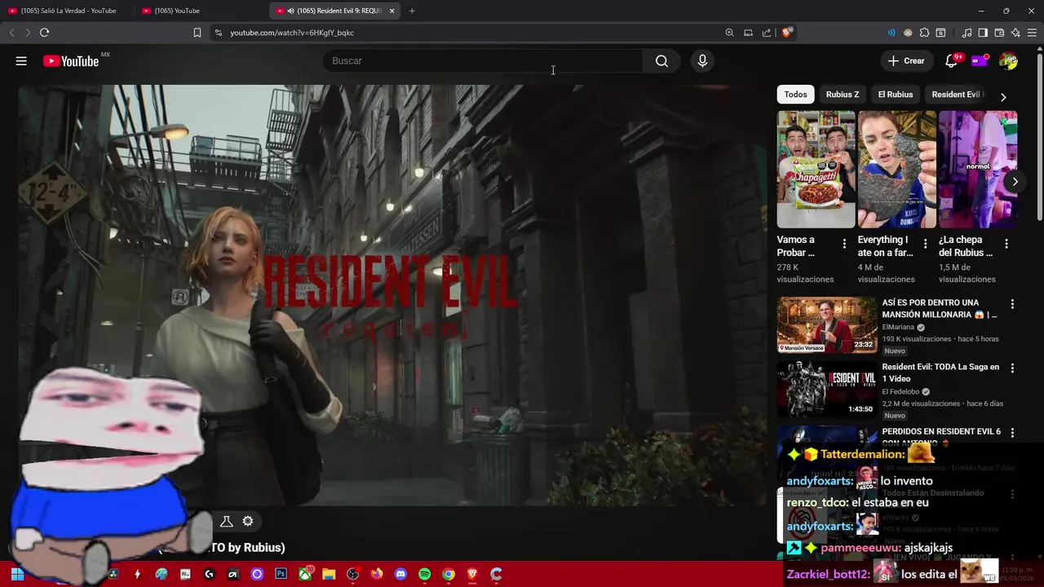
Task: Open options for TODA La Saga video
Action: 1012,369
